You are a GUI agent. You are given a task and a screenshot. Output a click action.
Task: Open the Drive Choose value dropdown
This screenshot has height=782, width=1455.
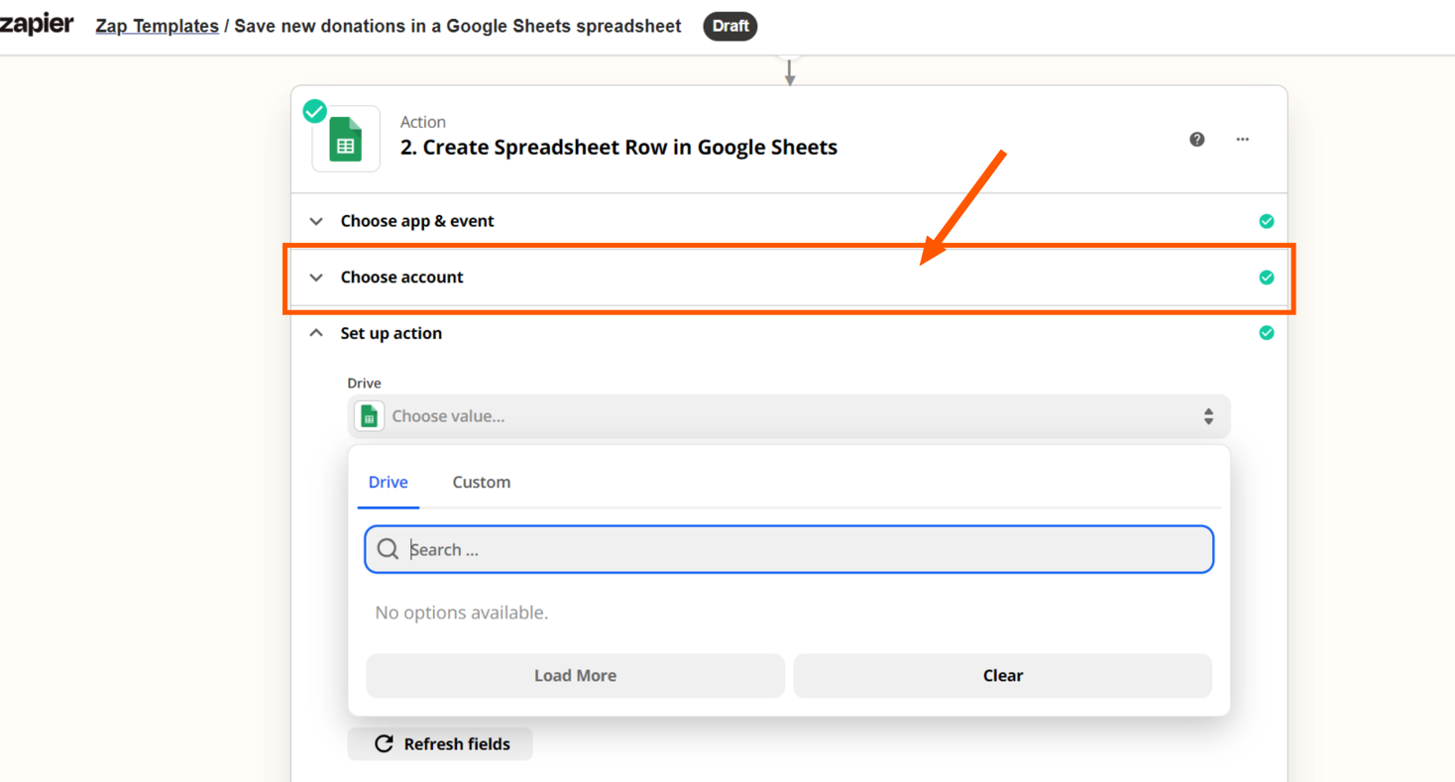789,416
